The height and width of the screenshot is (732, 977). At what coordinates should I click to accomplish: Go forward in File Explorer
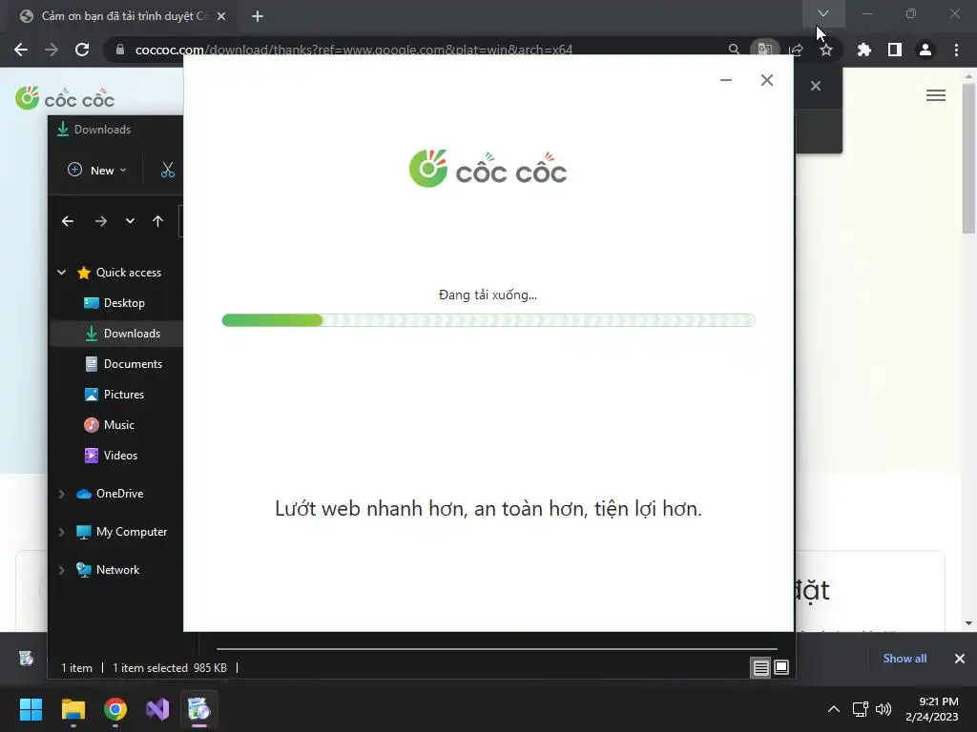[x=100, y=221]
